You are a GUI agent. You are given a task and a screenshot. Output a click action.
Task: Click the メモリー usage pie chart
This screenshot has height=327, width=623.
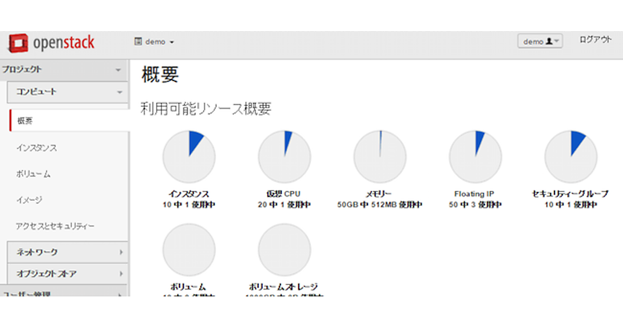click(380, 157)
